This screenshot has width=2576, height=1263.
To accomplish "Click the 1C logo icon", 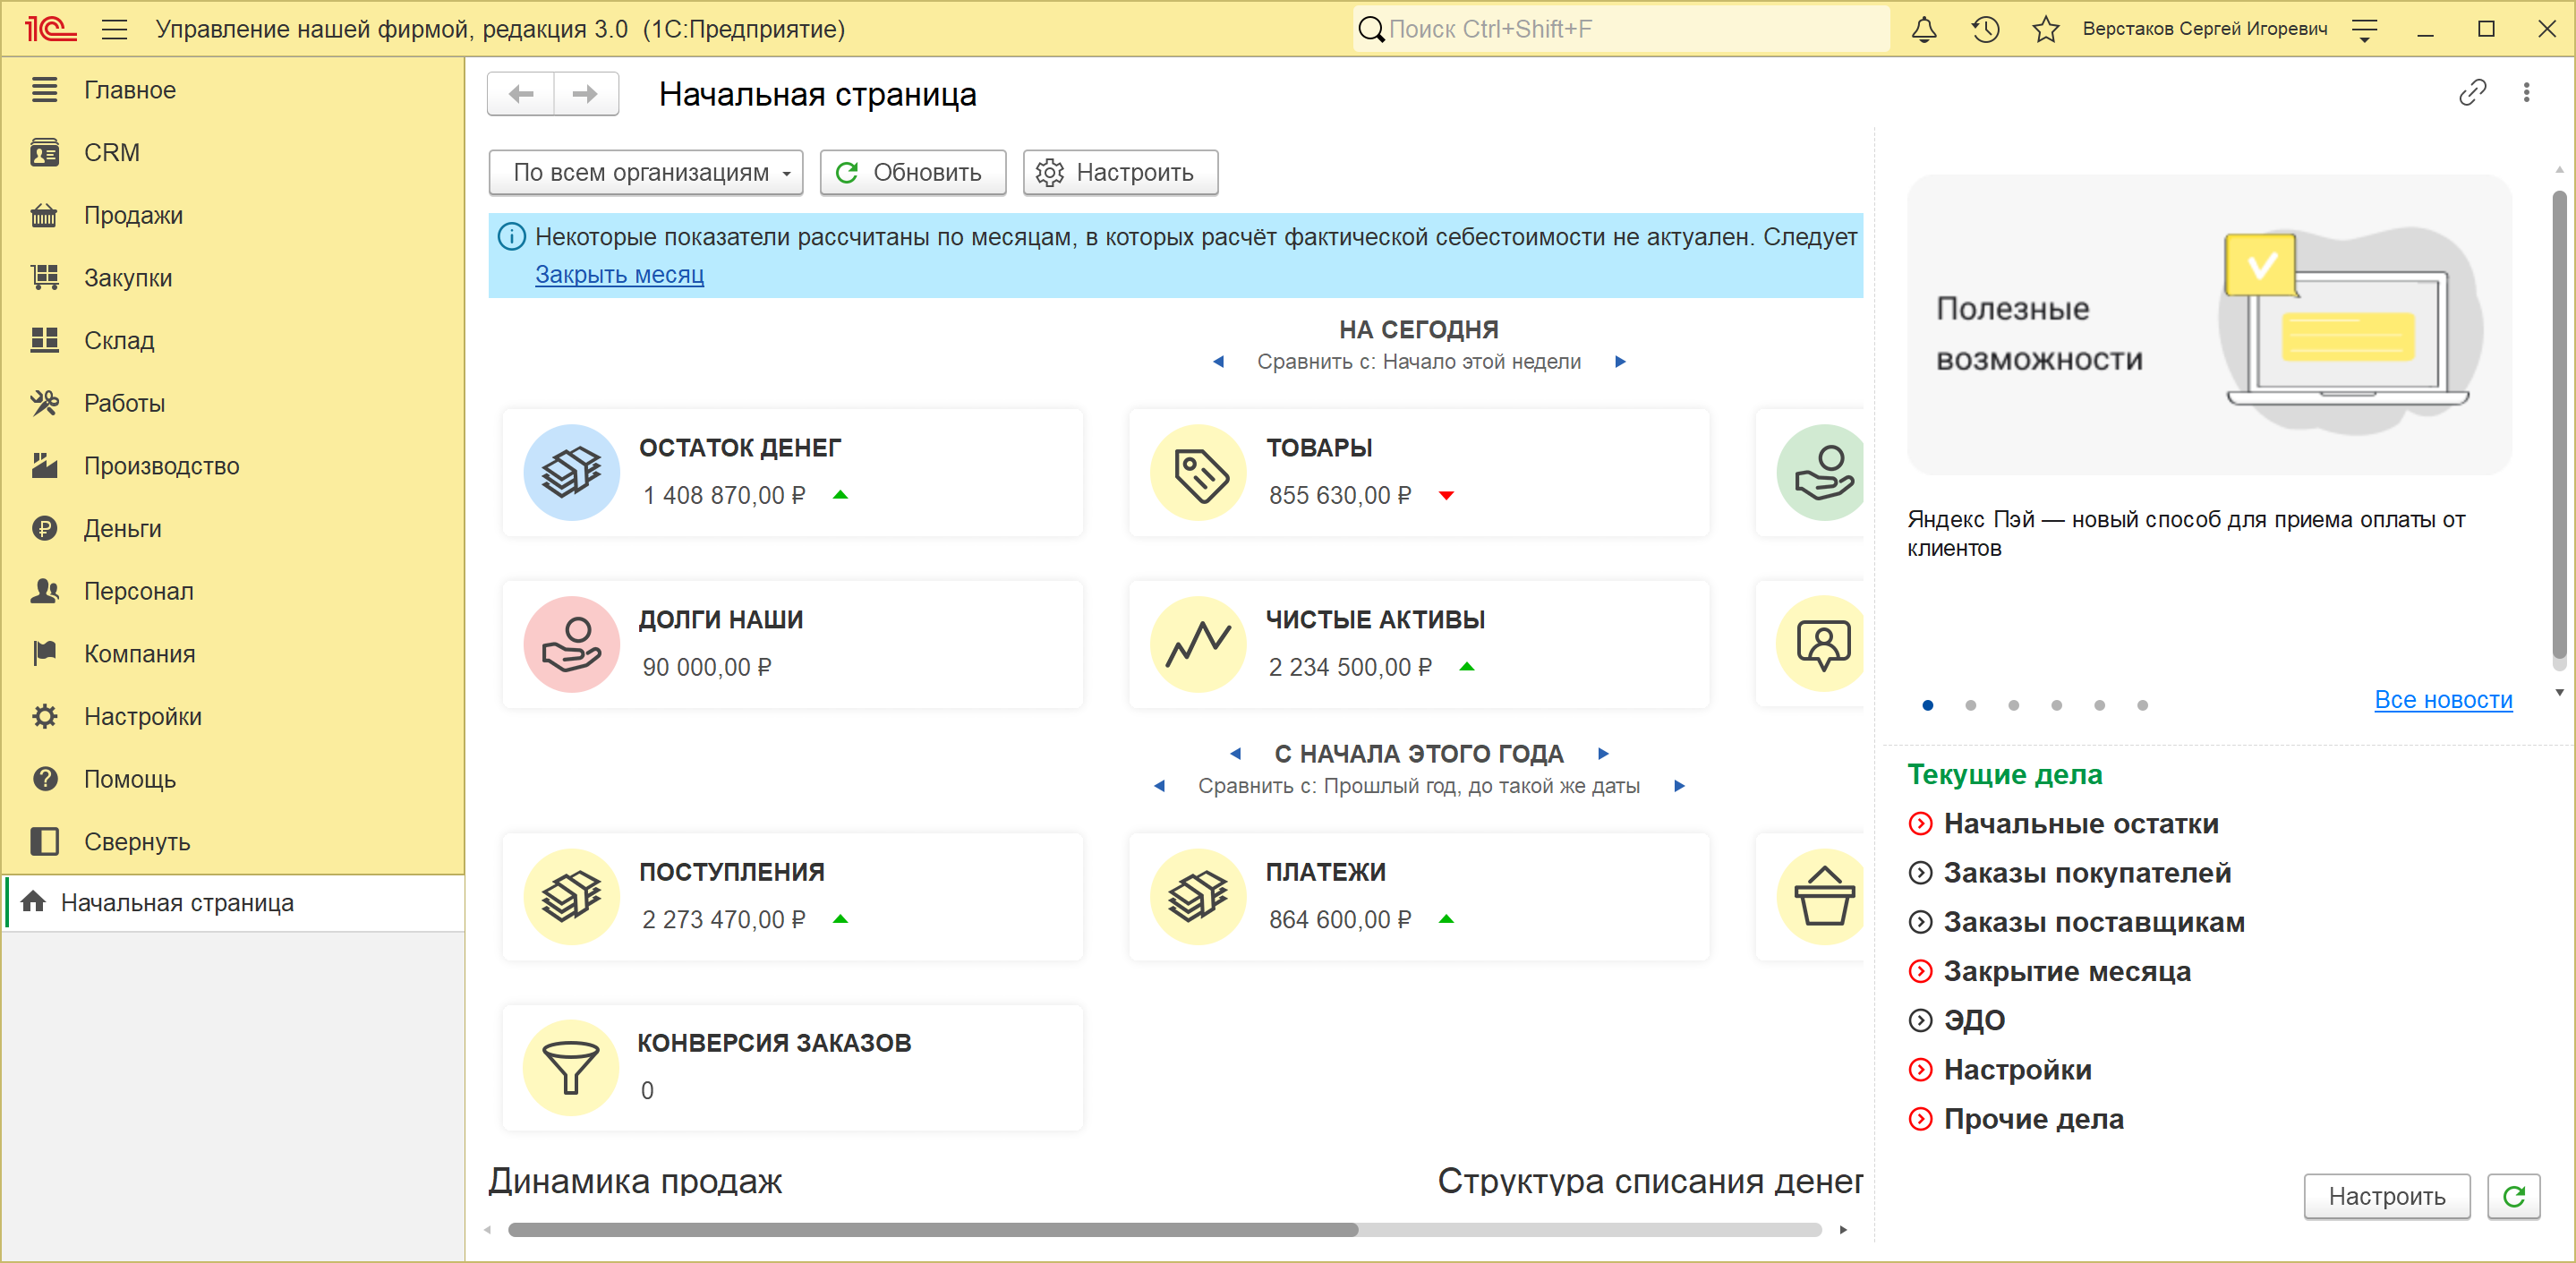I will pos(50,29).
